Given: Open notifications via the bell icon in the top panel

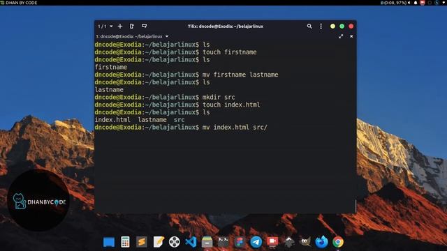Looking at the screenshot, I should [x=416, y=3].
